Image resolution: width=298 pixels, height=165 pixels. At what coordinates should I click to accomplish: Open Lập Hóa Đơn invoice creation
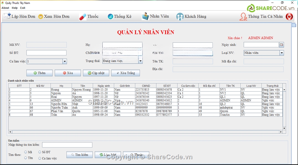19,16
